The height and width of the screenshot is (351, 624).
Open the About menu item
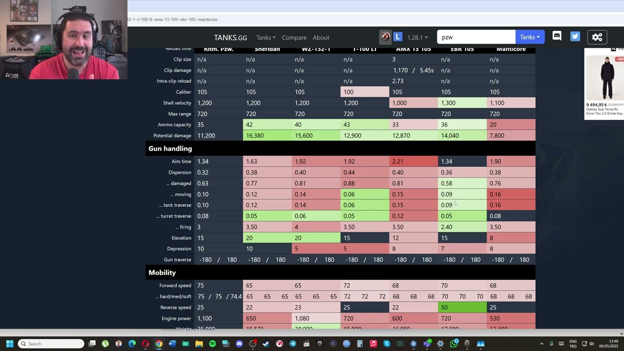tap(321, 38)
